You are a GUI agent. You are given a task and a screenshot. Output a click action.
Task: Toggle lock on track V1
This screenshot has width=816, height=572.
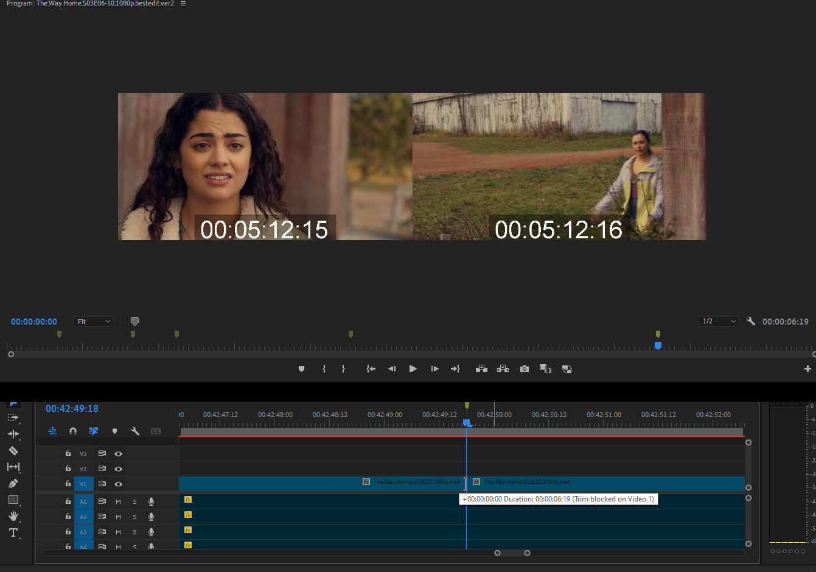point(68,484)
